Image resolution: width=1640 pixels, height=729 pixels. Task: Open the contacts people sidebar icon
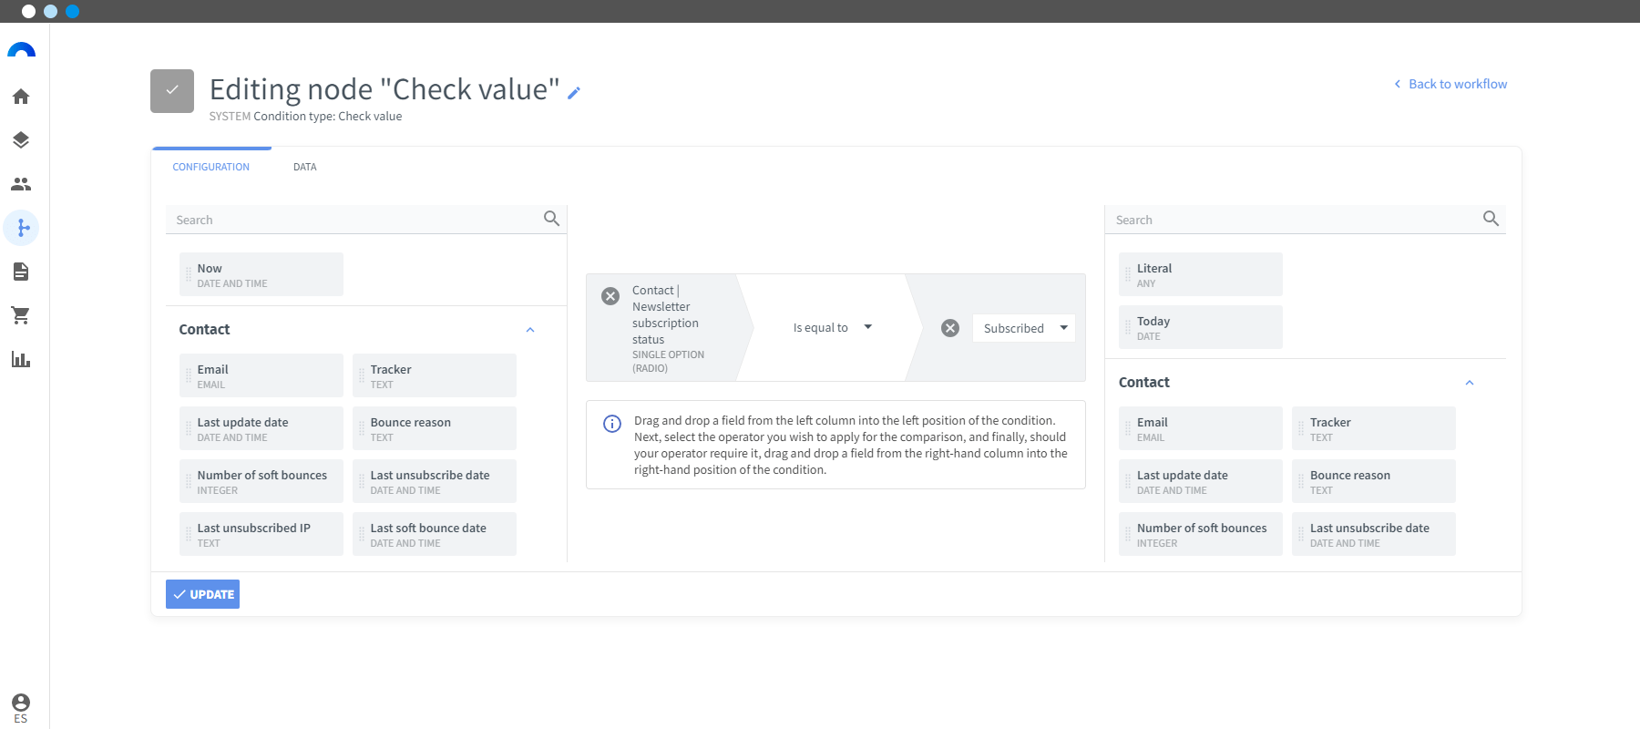coord(21,184)
